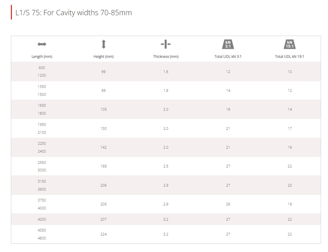Click the vertical double-arrow Height icon

coord(104,44)
